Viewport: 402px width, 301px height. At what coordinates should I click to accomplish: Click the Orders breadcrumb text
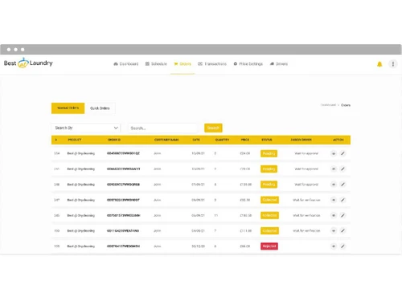click(346, 105)
